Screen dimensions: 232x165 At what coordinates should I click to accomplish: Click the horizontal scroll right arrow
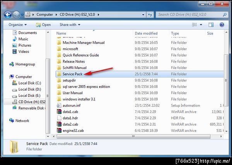click(221, 136)
